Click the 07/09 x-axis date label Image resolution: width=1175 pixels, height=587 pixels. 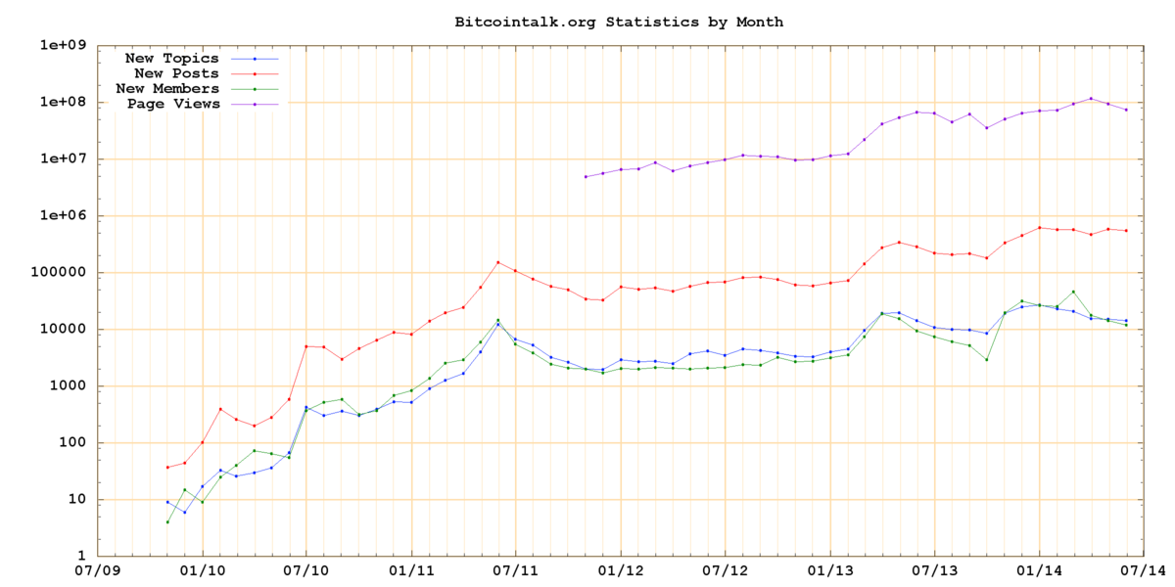point(98,570)
